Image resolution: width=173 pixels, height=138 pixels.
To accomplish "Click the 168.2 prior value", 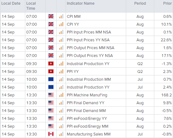I will [166, 95].
